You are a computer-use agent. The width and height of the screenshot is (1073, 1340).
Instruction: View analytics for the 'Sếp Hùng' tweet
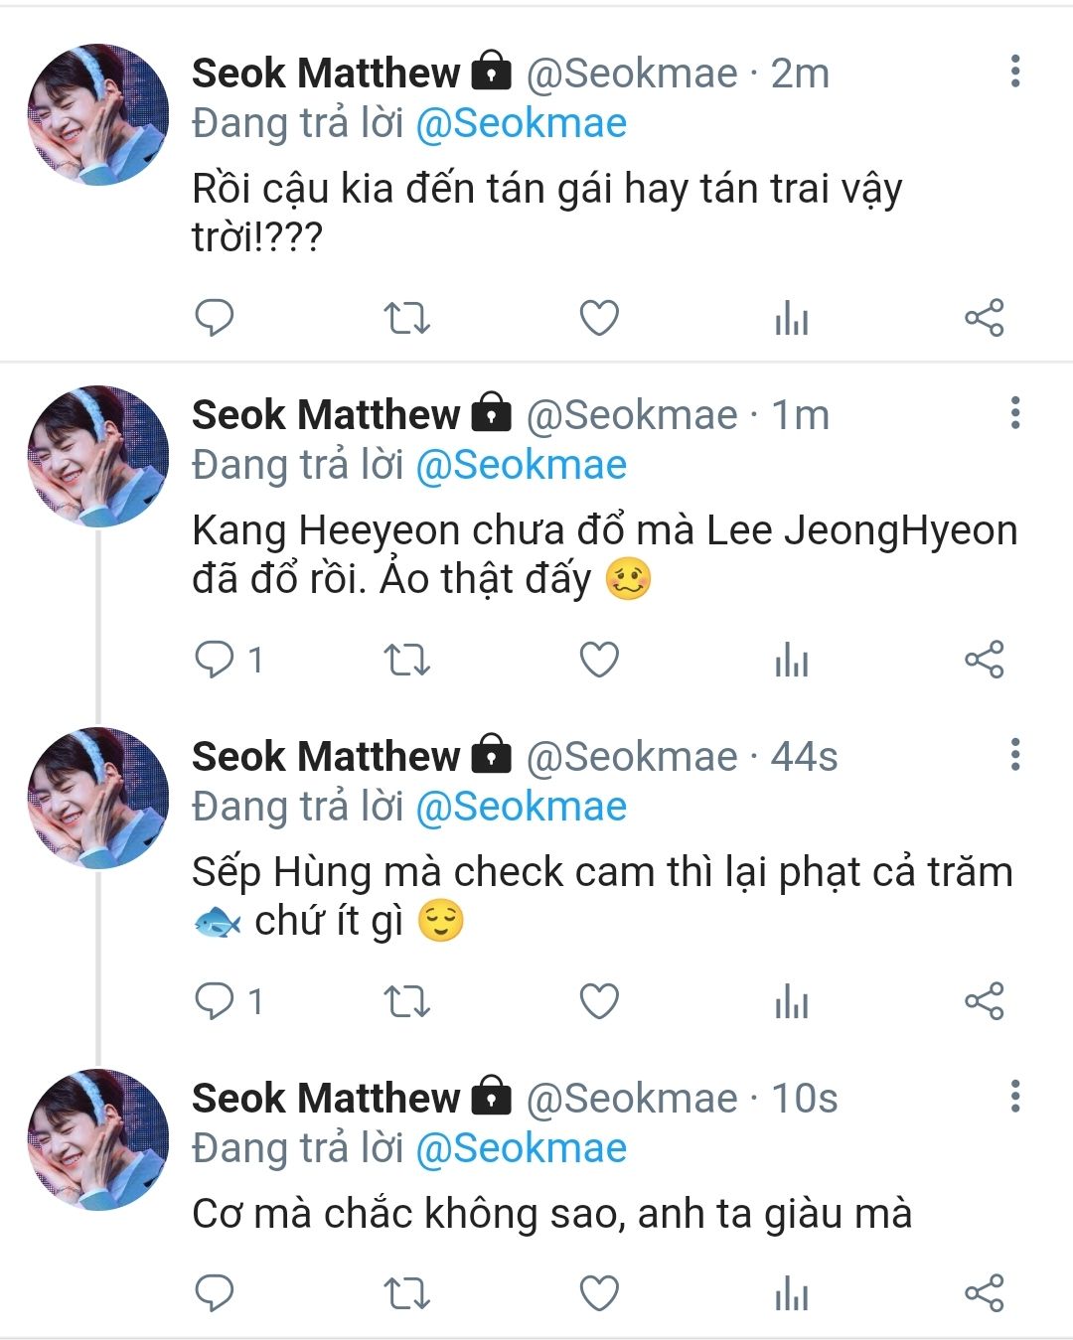pyautogui.click(x=791, y=1001)
